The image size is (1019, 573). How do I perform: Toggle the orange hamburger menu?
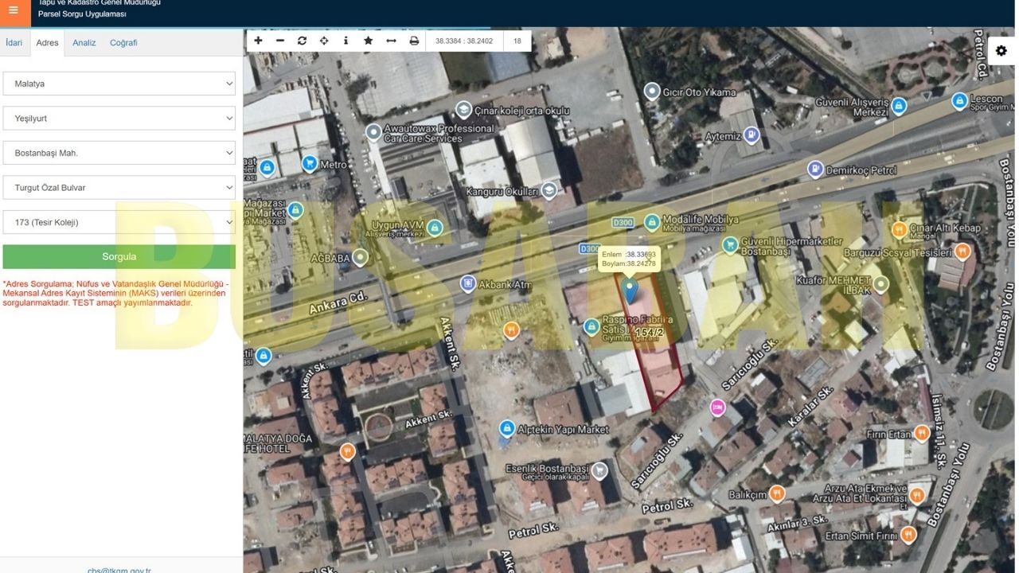click(x=14, y=11)
